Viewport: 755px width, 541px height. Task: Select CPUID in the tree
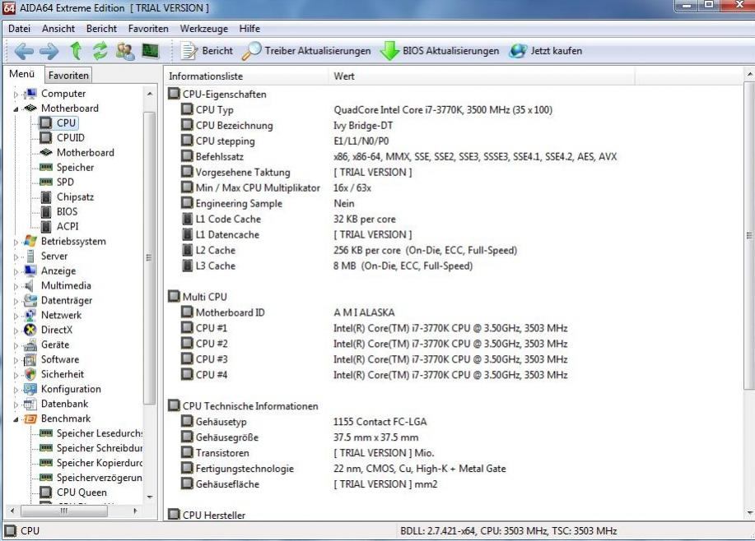(x=70, y=137)
